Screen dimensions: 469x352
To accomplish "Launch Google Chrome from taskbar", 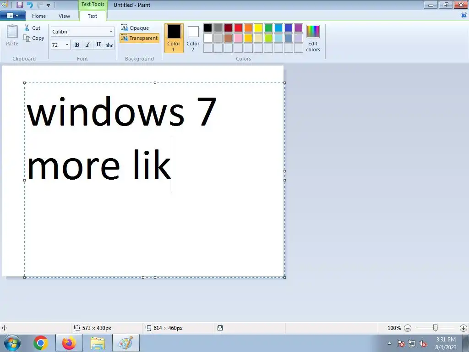I will tap(41, 343).
